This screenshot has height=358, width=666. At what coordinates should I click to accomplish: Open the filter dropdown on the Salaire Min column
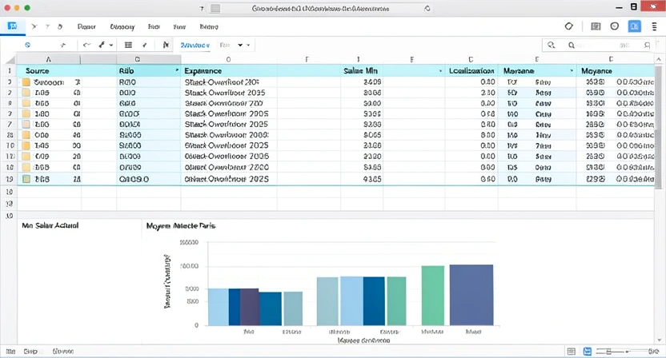coord(440,71)
